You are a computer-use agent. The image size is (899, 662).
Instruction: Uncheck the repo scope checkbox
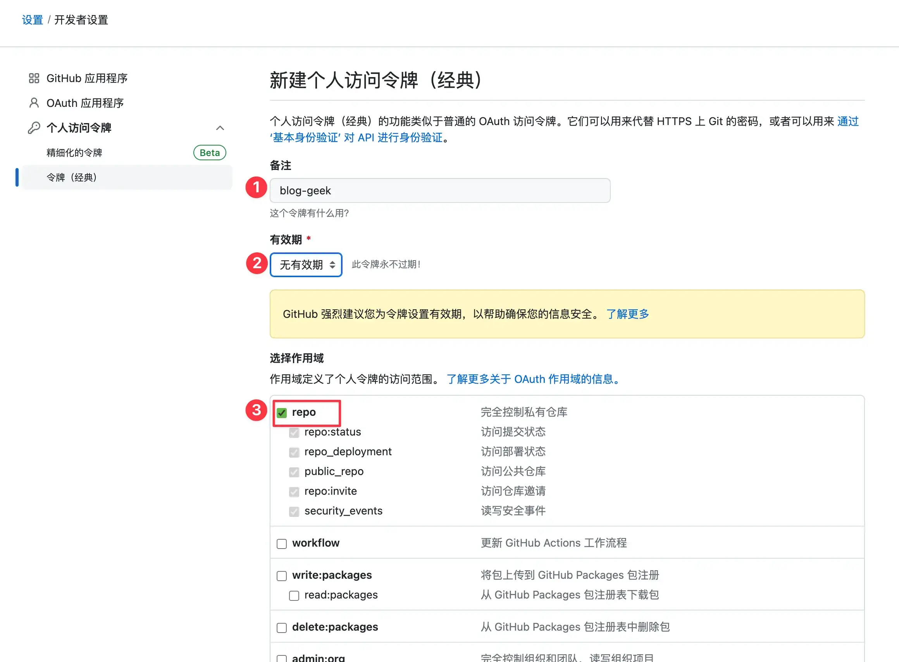pyautogui.click(x=282, y=413)
